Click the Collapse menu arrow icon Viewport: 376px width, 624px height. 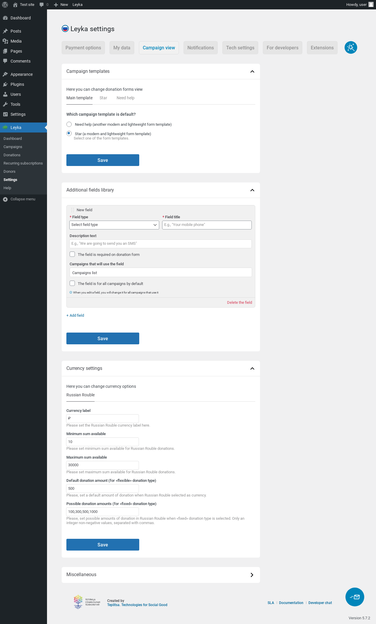[x=5, y=199]
